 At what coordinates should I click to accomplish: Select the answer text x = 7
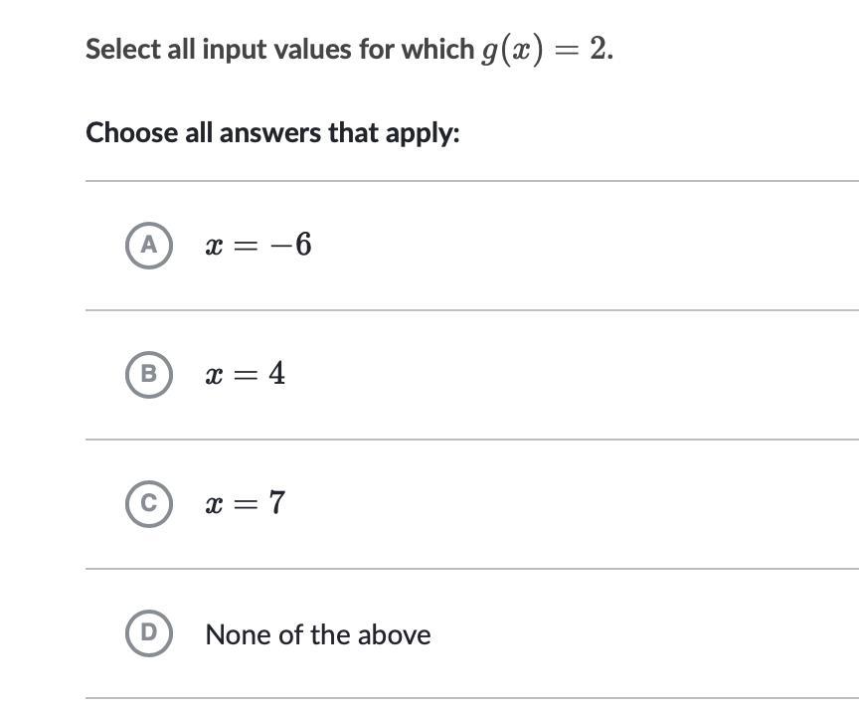coord(245,504)
